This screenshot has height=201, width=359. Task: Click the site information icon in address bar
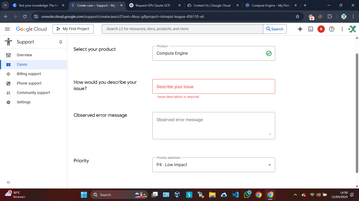coord(36,16)
